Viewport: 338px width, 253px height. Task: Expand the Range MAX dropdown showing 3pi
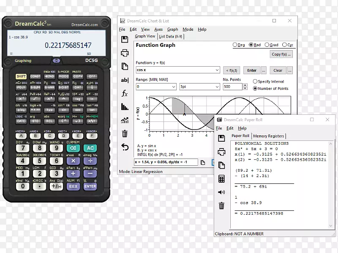[x=217, y=87]
